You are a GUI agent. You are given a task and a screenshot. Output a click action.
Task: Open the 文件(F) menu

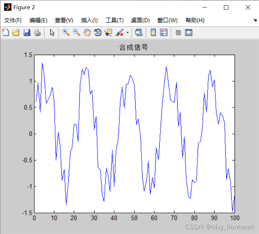click(x=13, y=20)
